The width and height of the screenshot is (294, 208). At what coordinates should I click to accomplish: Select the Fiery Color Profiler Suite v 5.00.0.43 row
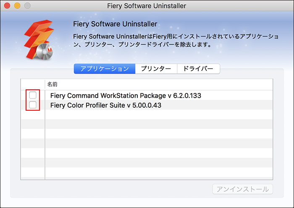pos(147,105)
